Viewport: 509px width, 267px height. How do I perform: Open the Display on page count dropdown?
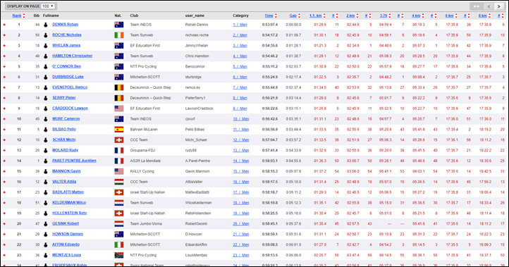[x=48, y=6]
